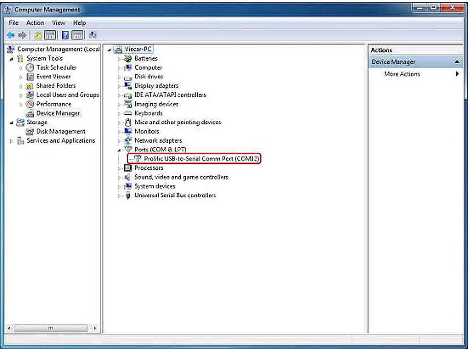Click the Services and Applications icon

21,140
